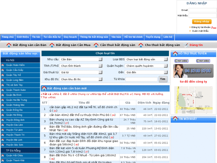Click house icon next to Quận Hoàng Mai

click(x=3, y=105)
